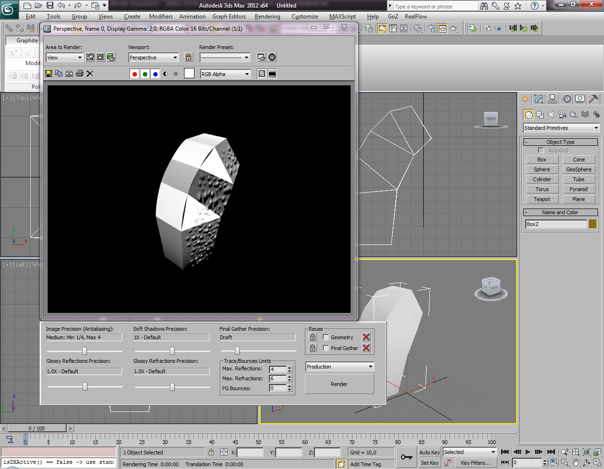Click the Print Image icon
This screenshot has width=604, height=469.
pos(80,74)
